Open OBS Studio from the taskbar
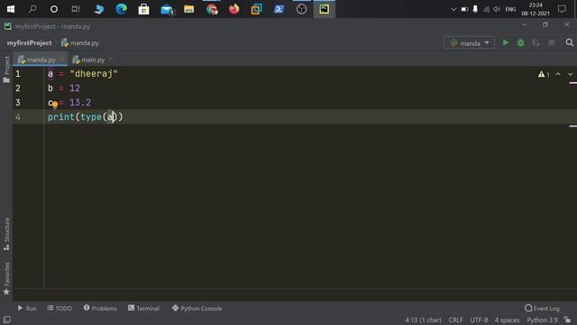The image size is (577, 325). 301,9
